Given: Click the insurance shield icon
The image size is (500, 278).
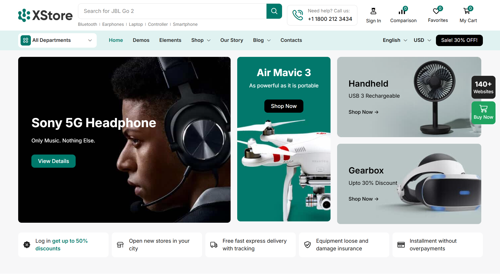Looking at the screenshot, I should click(x=307, y=245).
